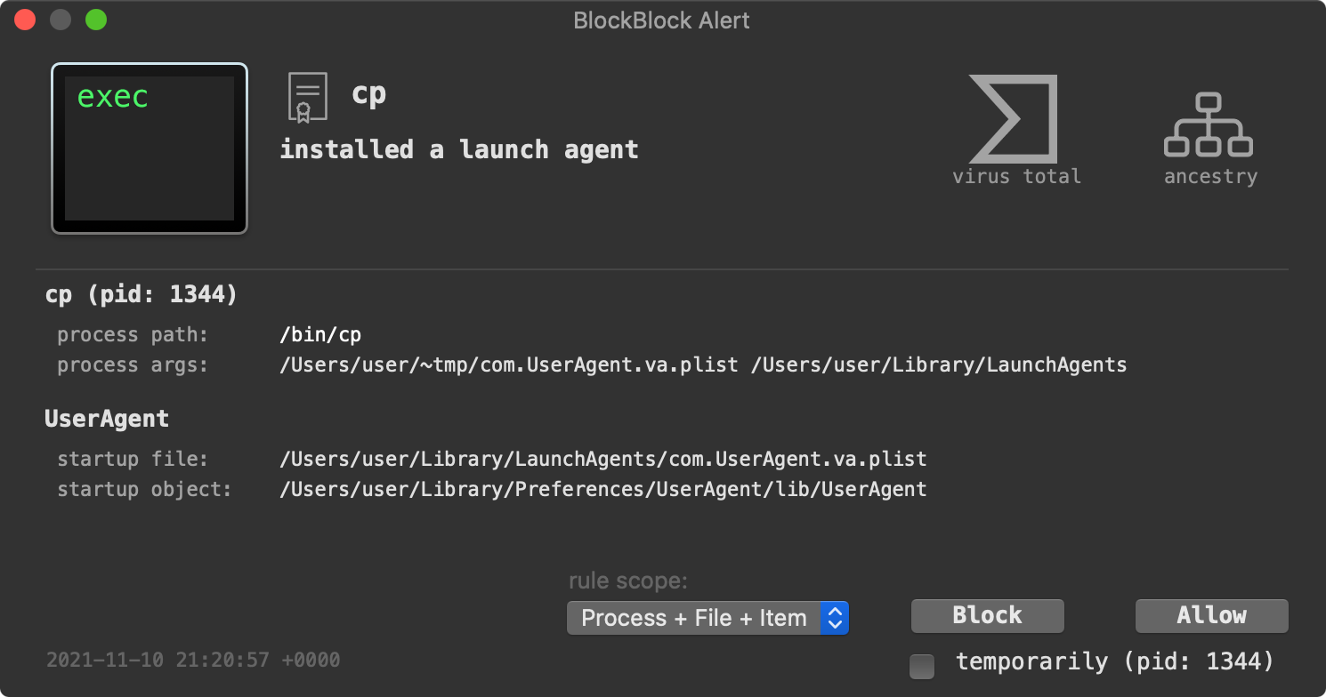Click the startup object UserAgent path
Screen dimensions: 1326x697
click(602, 490)
